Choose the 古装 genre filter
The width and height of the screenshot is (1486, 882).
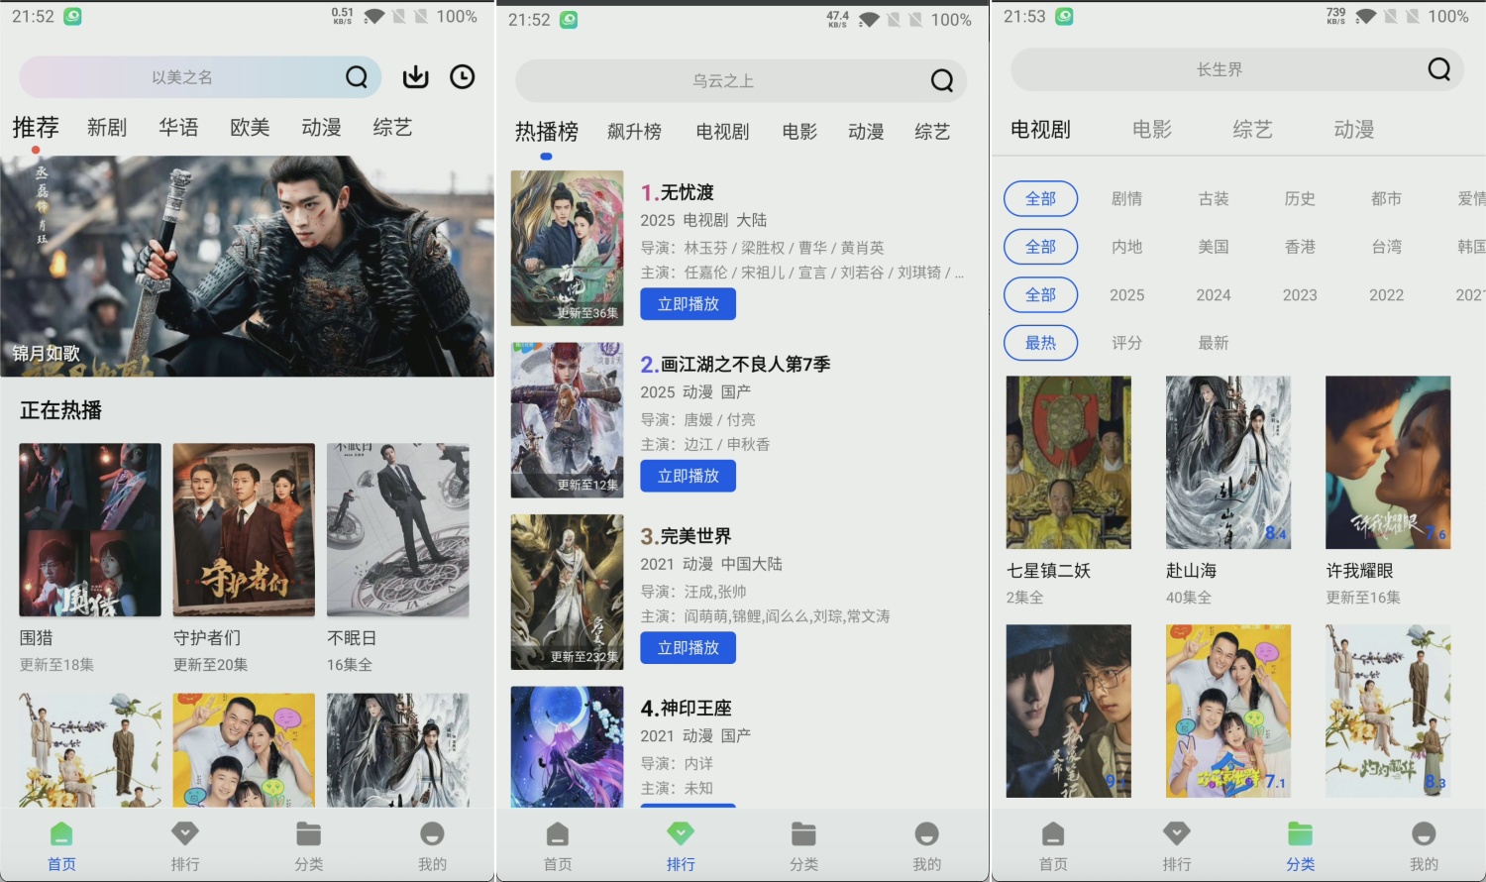(x=1213, y=199)
